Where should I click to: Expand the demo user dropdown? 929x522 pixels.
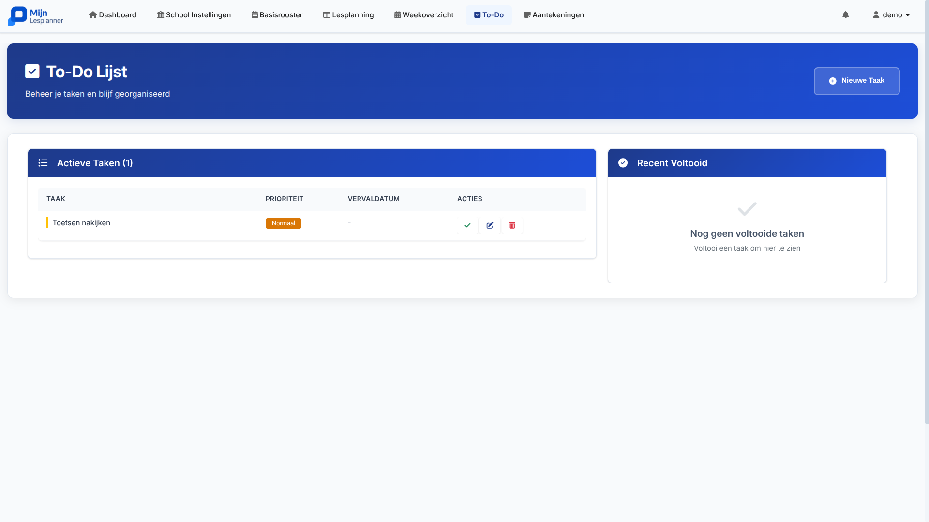(x=891, y=15)
